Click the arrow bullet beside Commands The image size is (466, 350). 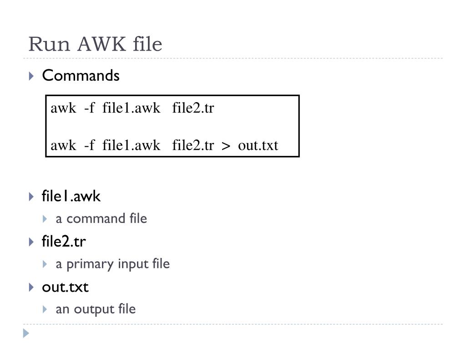coord(31,76)
